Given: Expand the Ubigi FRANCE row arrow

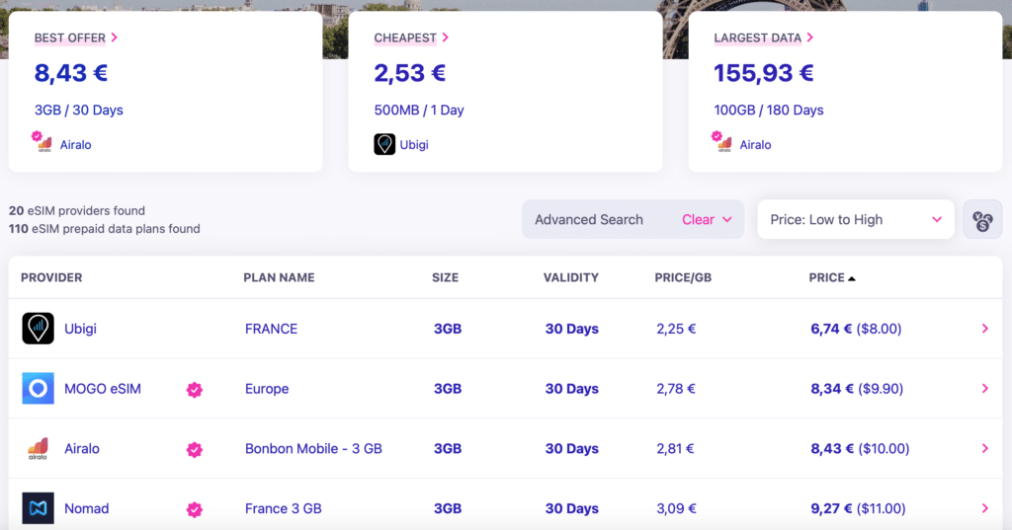Looking at the screenshot, I should pyautogui.click(x=984, y=329).
